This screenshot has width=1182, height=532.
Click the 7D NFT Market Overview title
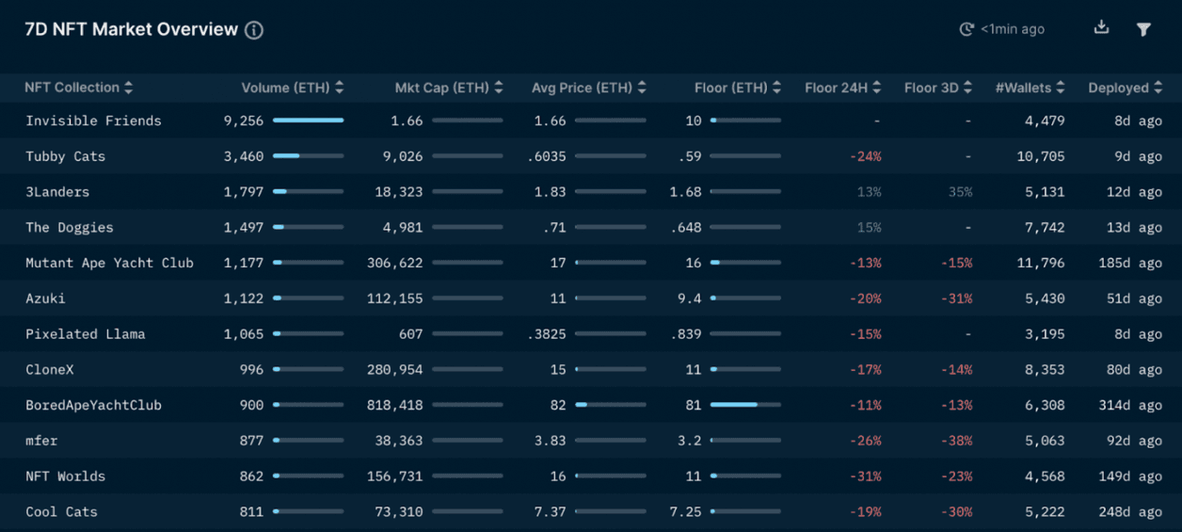(x=131, y=29)
